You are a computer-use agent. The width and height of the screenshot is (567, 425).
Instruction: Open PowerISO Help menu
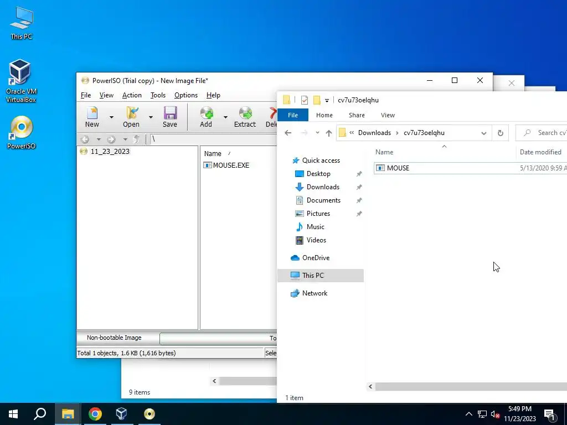pos(213,95)
